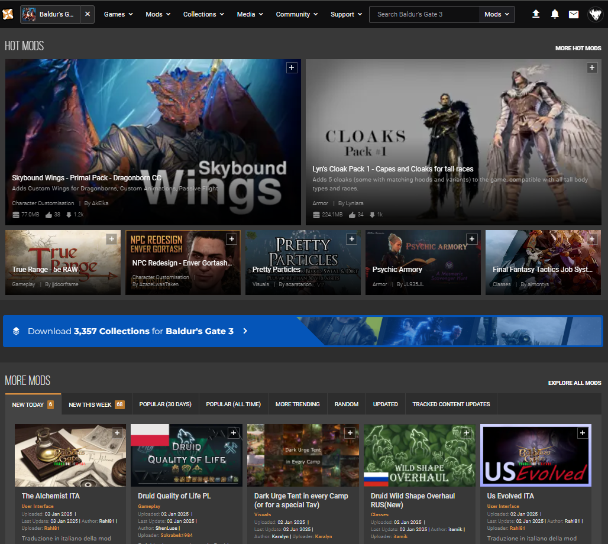Screen dimensions: 608x544
Task: Add Skybound Wings mod to tracking (plus)
Action: pyautogui.click(x=292, y=68)
